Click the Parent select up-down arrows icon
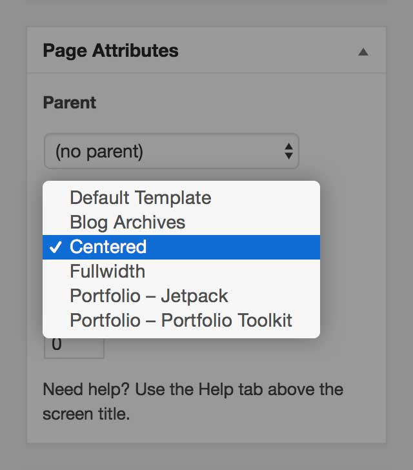The width and height of the screenshot is (413, 470). pos(288,151)
